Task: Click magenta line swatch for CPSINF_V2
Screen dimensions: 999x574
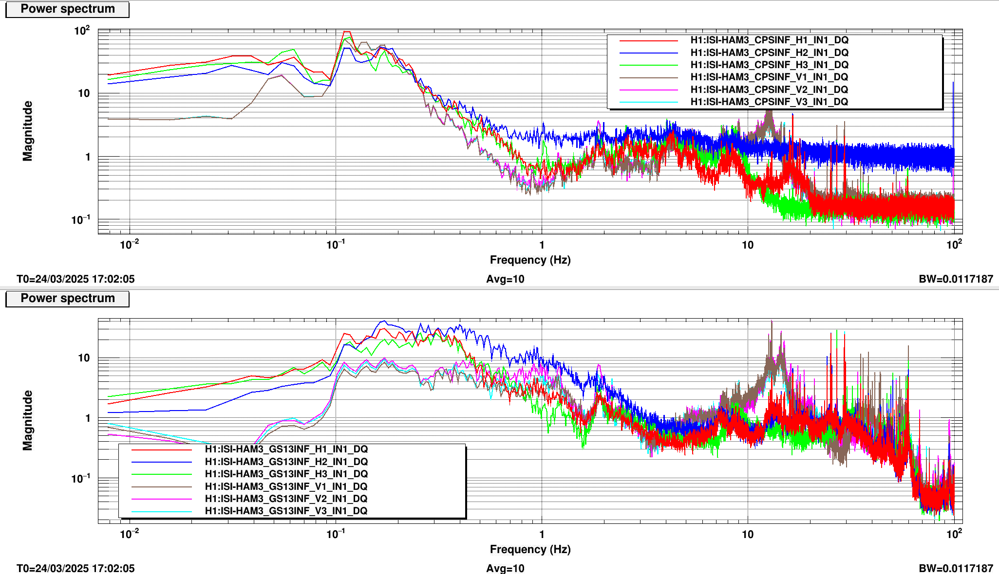Action: [648, 90]
